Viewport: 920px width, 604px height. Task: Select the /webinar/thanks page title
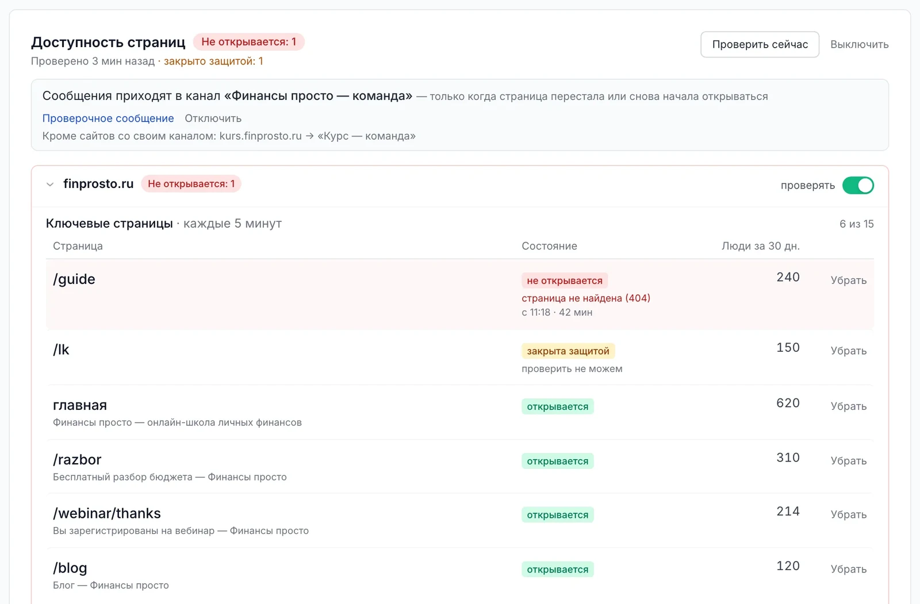(107, 513)
